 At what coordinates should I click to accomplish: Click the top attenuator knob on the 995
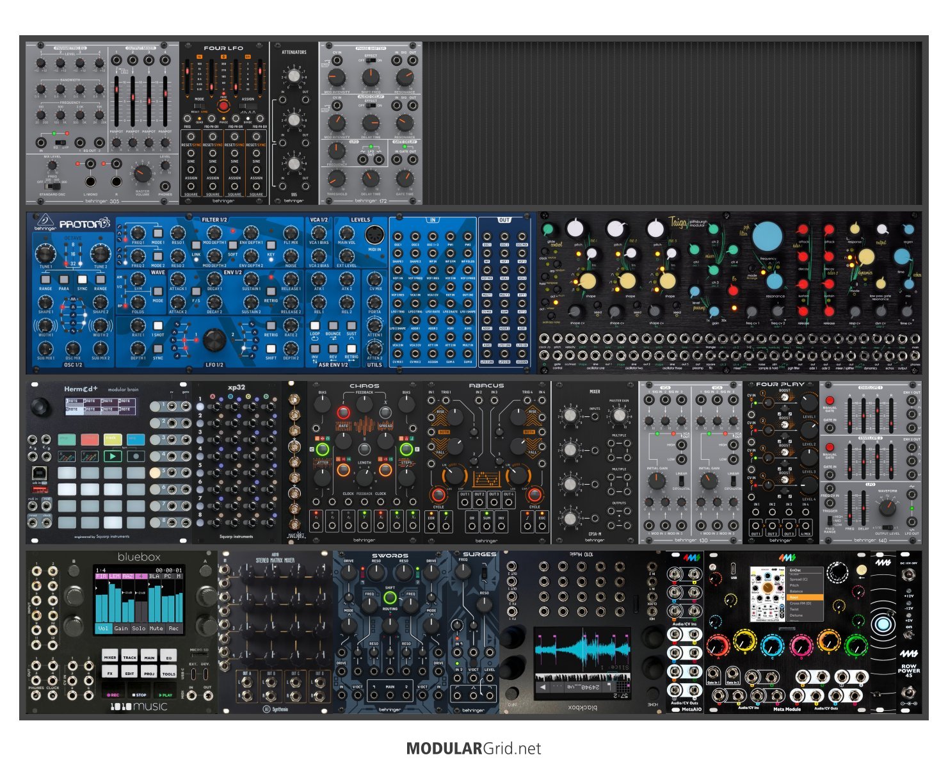point(293,76)
